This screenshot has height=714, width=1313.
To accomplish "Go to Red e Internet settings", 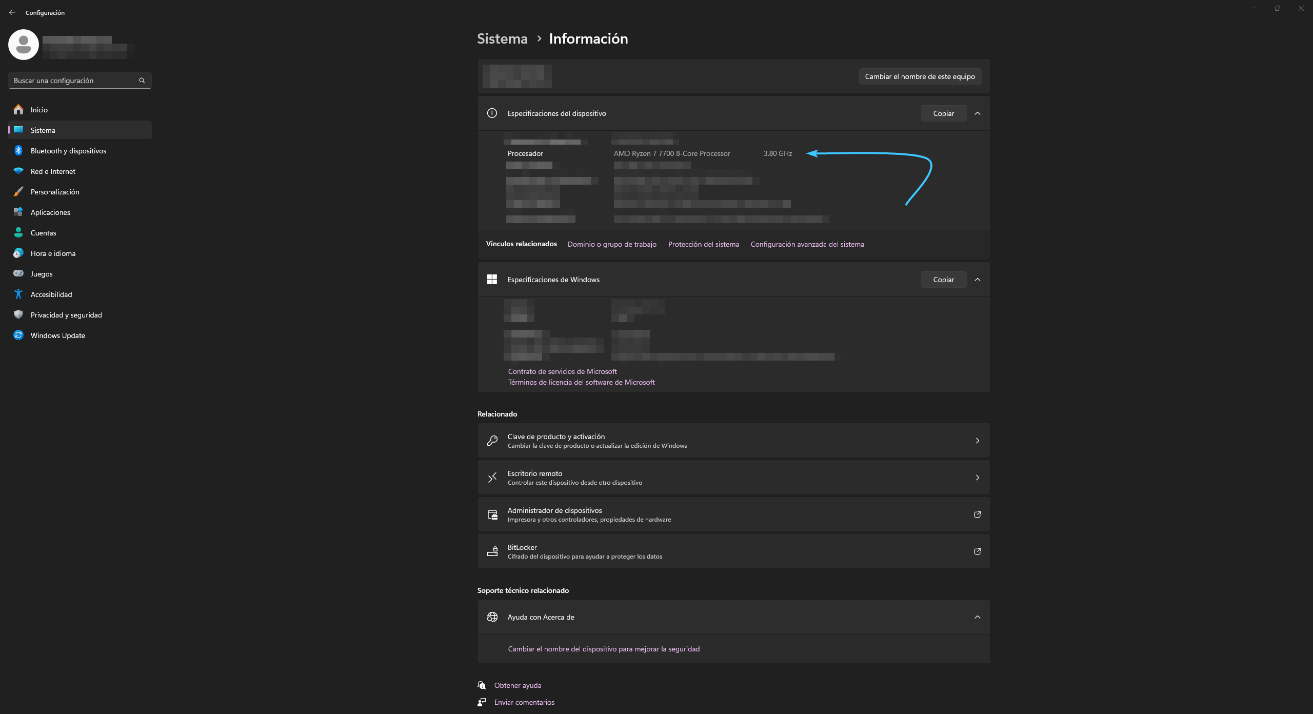I will click(80, 171).
